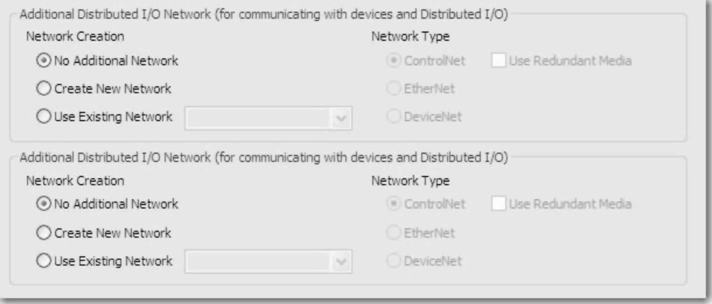The height and width of the screenshot is (304, 712).
Task: Select Use Existing Network in upper group
Action: pyautogui.click(x=43, y=117)
